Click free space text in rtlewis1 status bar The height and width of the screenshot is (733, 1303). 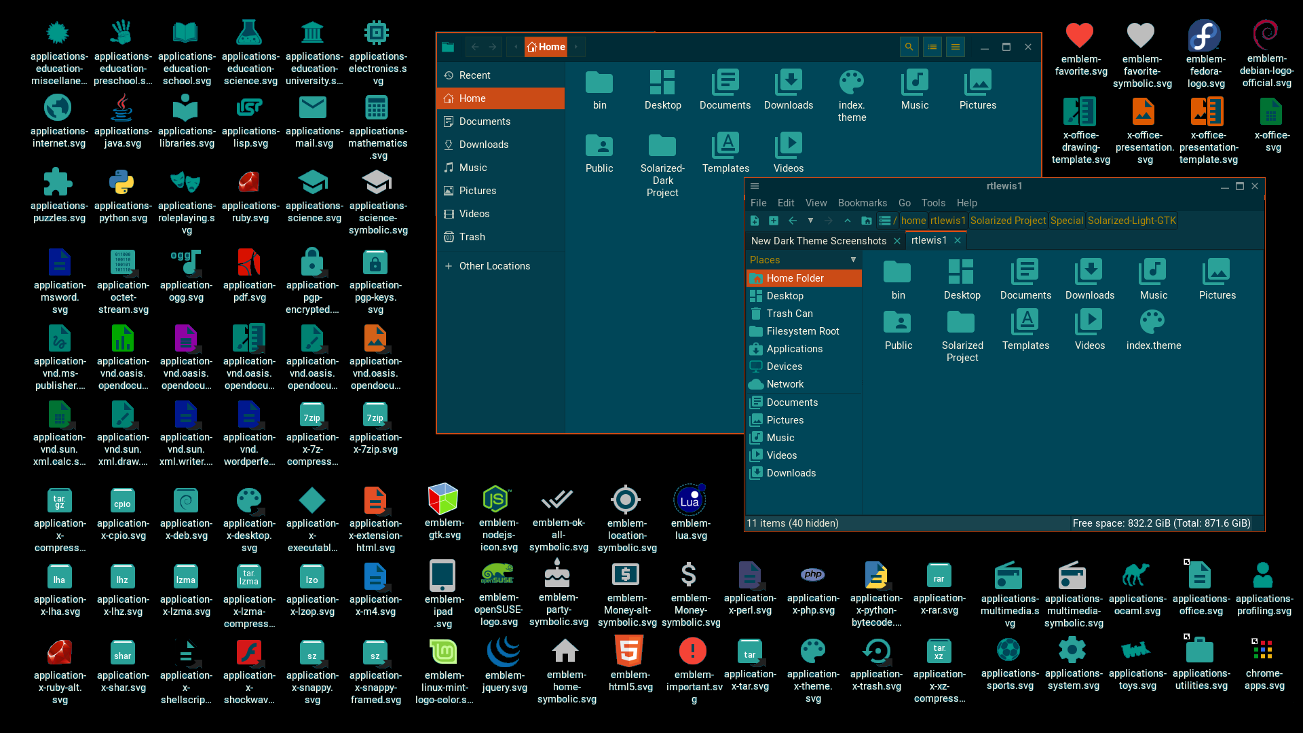pyautogui.click(x=1161, y=523)
